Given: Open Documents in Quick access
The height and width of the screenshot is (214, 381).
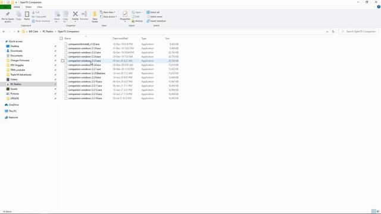Looking at the screenshot, I should click(x=16, y=56).
